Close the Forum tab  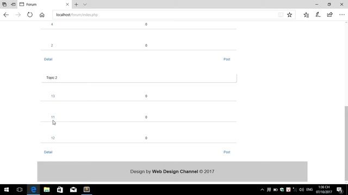(x=67, y=4)
